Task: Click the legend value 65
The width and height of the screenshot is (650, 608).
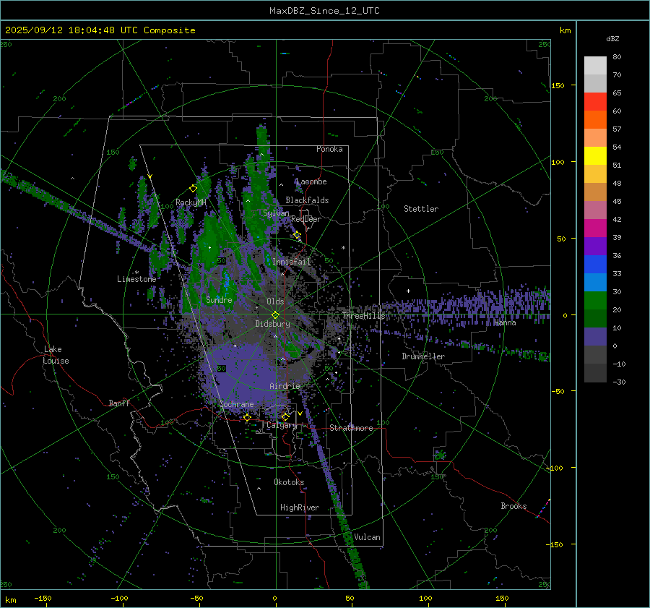Action: click(x=617, y=93)
